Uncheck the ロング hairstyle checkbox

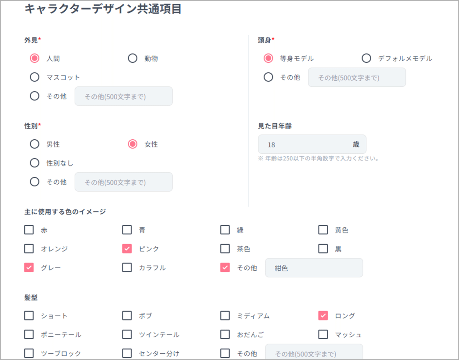tap(323, 315)
